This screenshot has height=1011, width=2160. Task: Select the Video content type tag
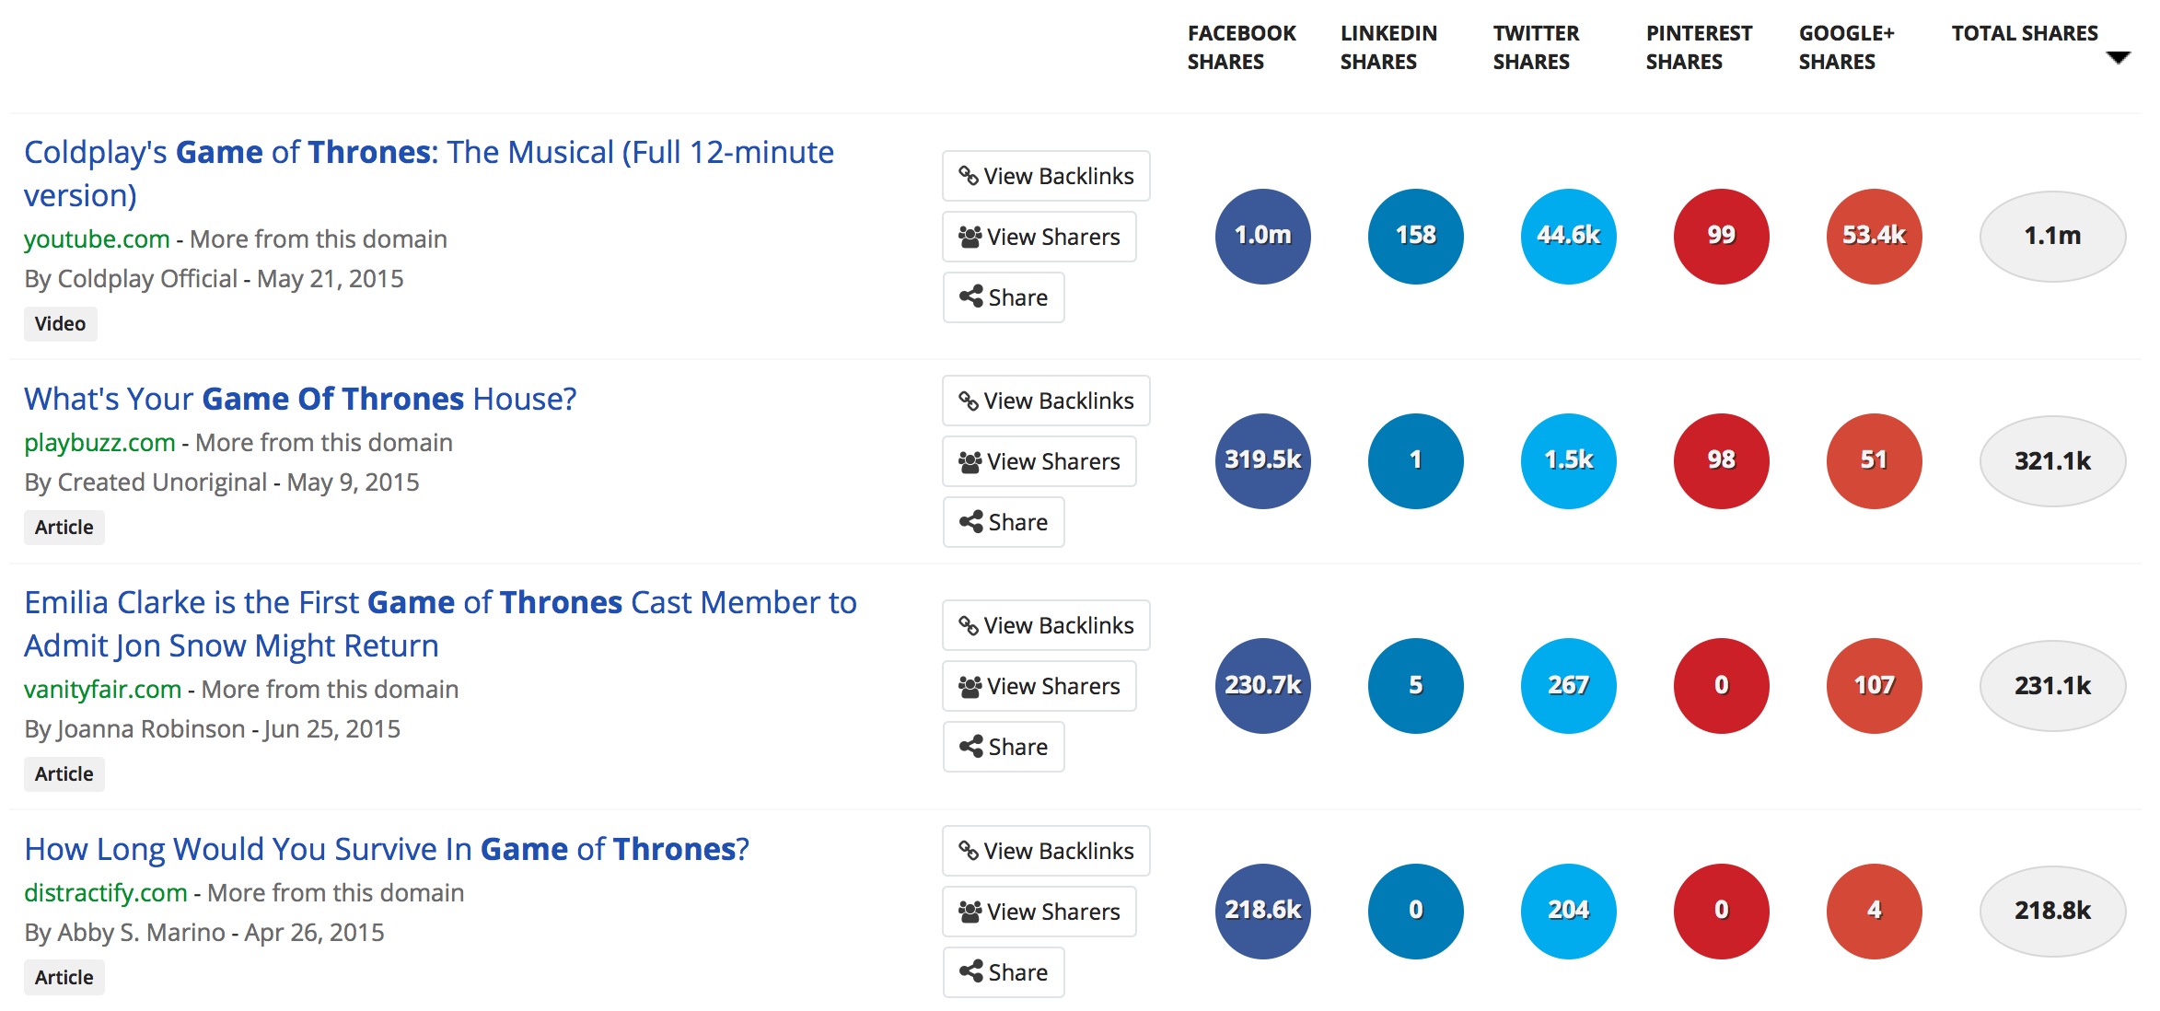60,324
